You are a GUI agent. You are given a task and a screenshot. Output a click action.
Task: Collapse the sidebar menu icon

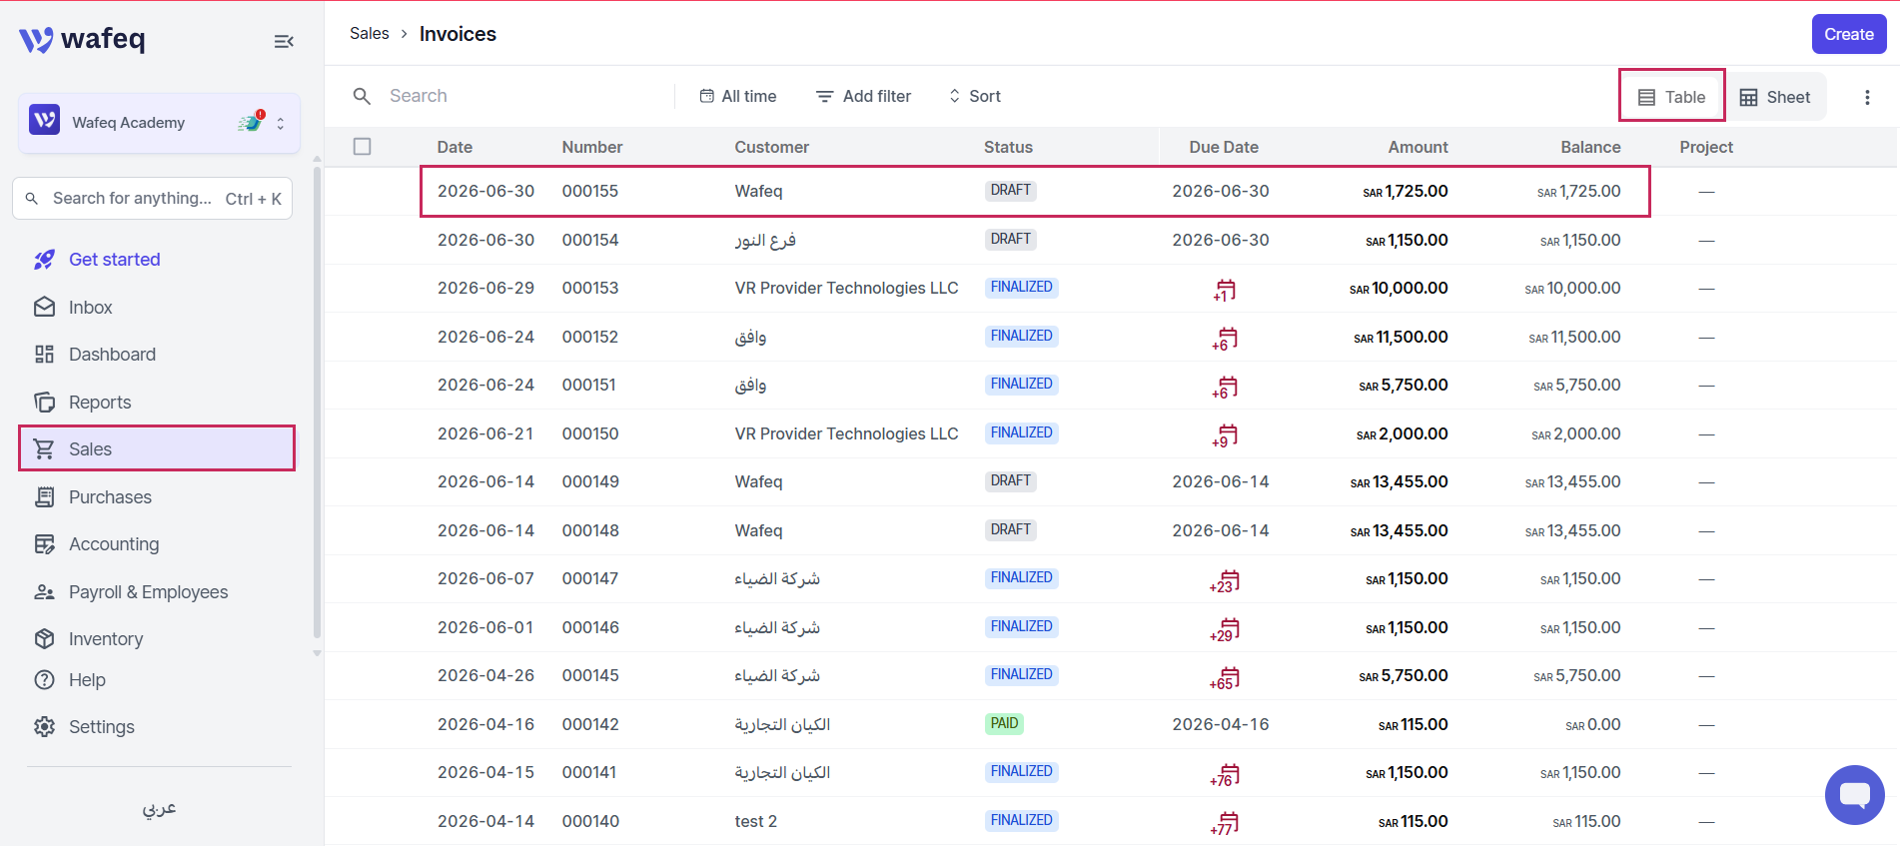284,41
